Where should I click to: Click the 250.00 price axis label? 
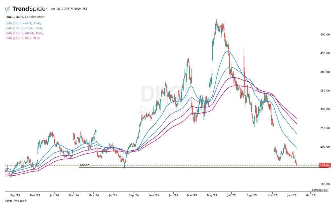click(x=325, y=128)
